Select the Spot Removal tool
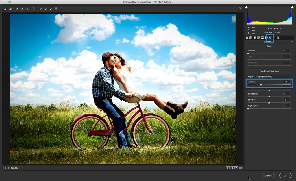The image size is (296, 181). 40,9
